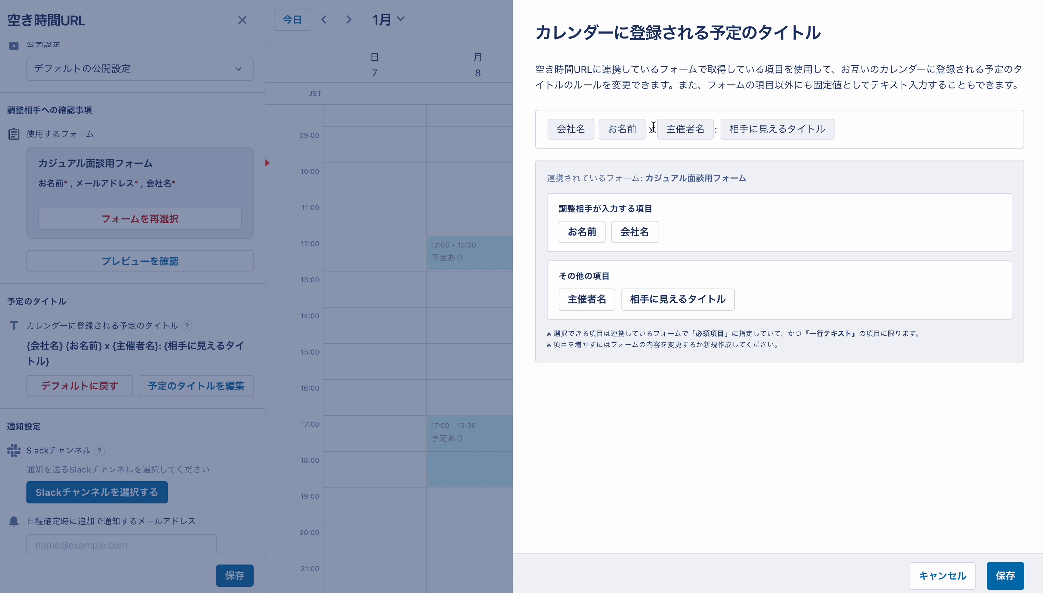Add 主催者名 from その他の項目
The height and width of the screenshot is (593, 1043).
[587, 299]
